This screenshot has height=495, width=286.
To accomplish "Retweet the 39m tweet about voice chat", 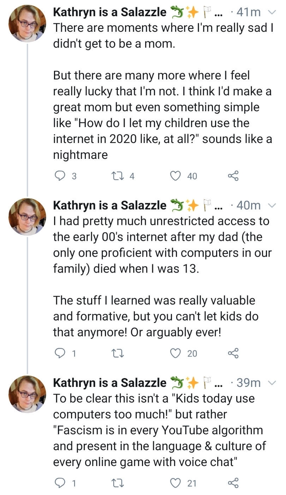I will click(117, 483).
